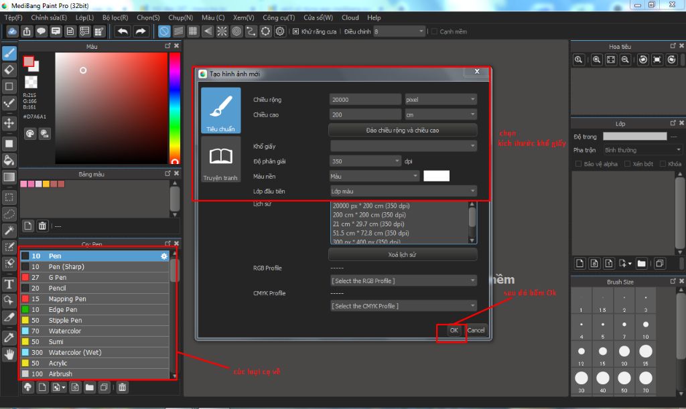The width and height of the screenshot is (686, 409).
Task: Toggle Khóa checkbox
Action: click(x=663, y=164)
